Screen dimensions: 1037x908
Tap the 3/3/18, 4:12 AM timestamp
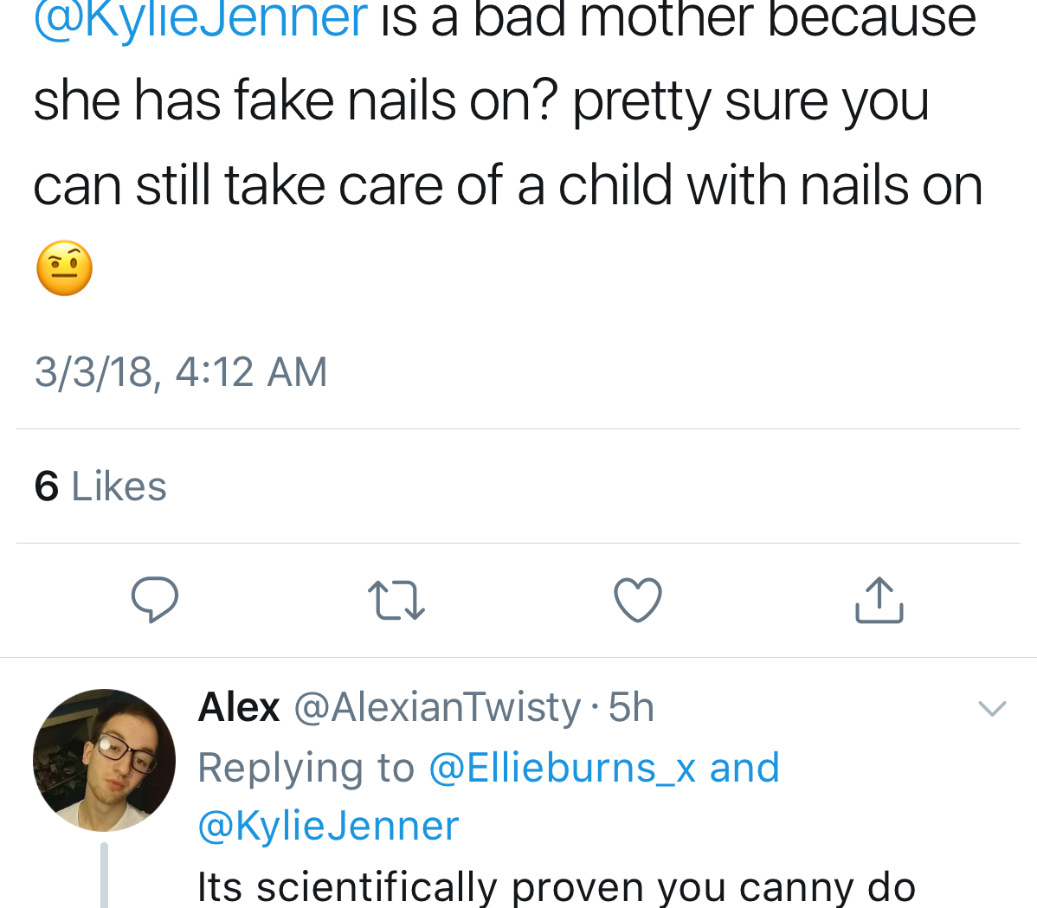(x=181, y=372)
